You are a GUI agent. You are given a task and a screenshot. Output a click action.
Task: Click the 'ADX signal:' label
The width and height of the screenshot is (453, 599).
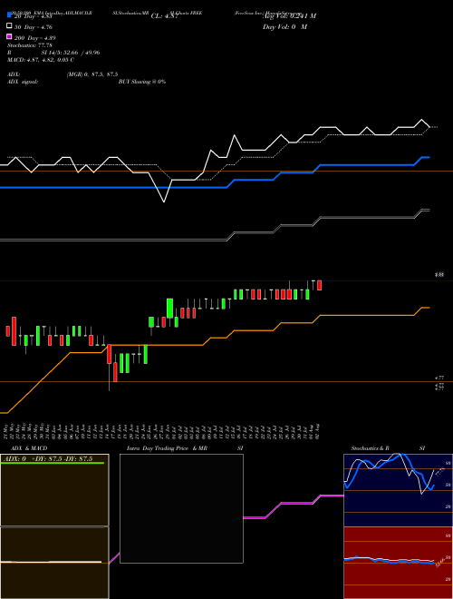click(x=23, y=82)
